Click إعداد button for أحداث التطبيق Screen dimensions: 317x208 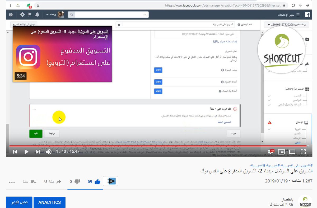tap(158, 82)
